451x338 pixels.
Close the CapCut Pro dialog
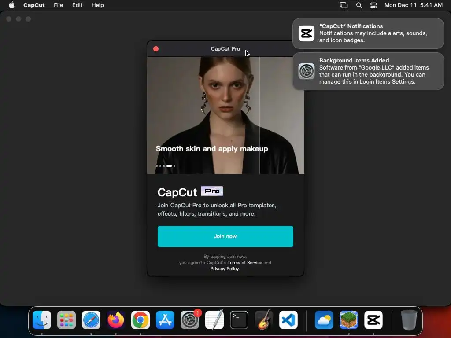click(x=156, y=49)
